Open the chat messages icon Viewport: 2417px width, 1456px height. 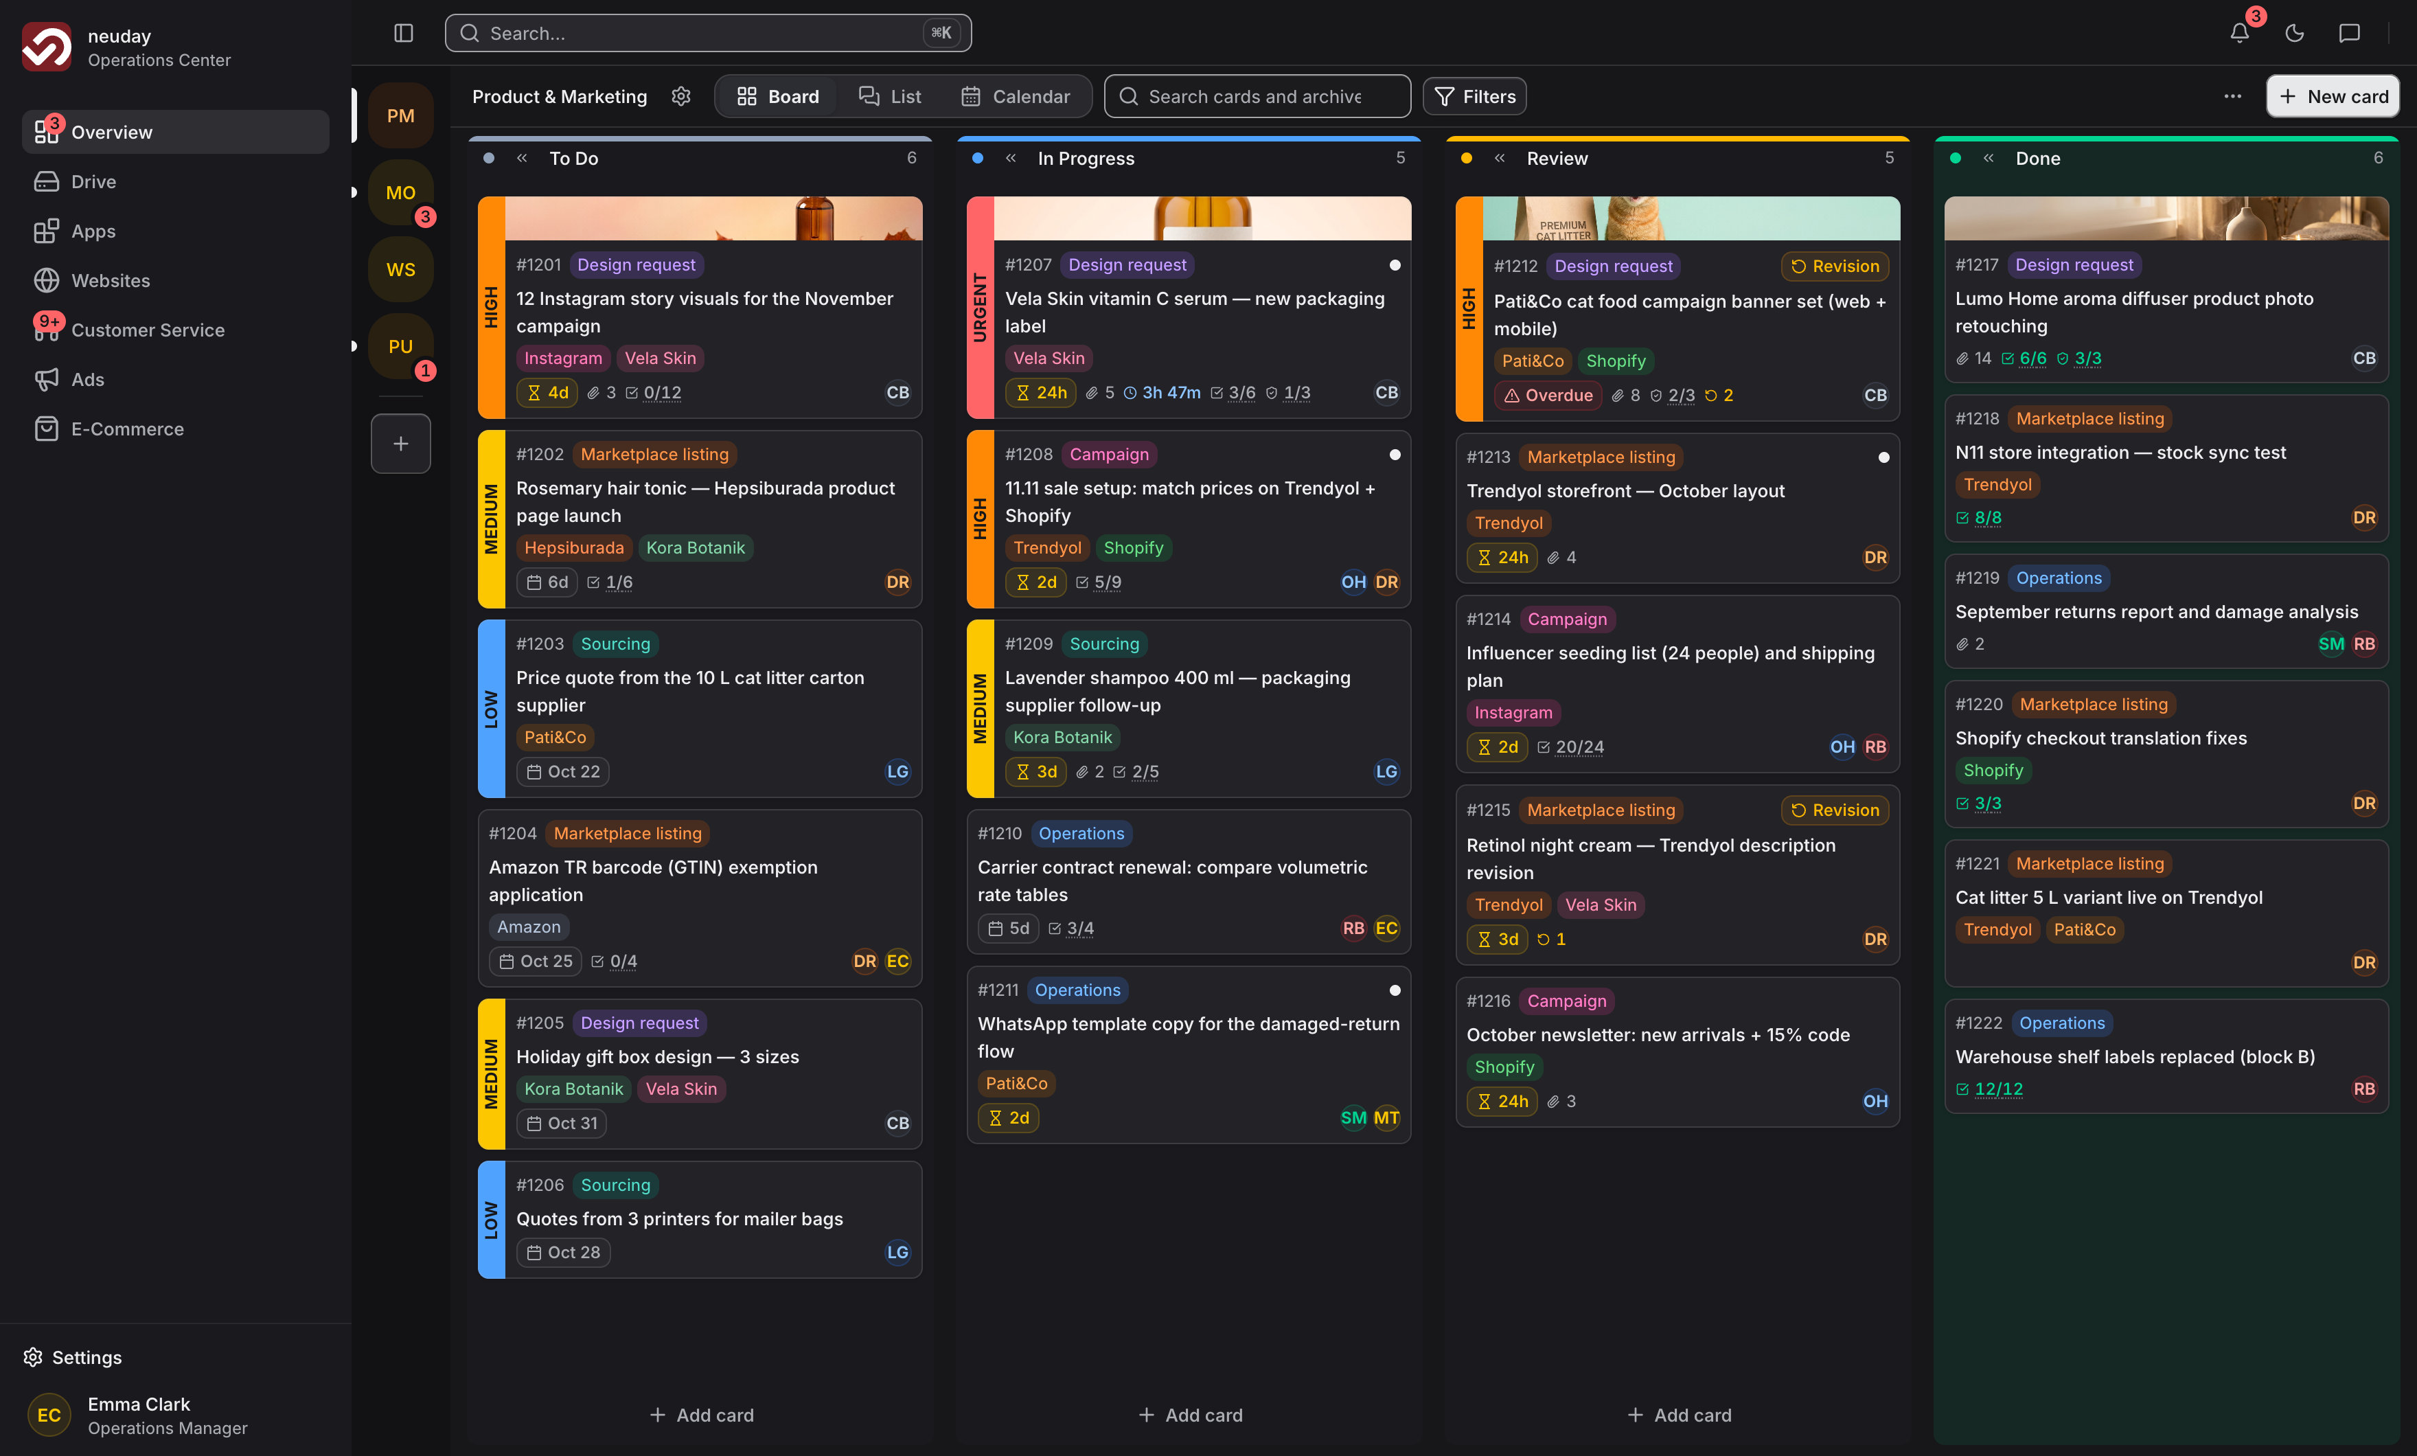pos(2349,34)
